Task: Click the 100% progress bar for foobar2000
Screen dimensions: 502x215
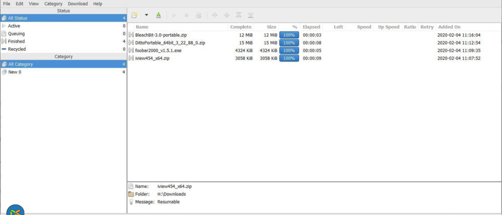Action: coord(289,51)
